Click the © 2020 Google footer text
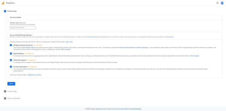Screen dimensions: 226x111 [90, 109]
